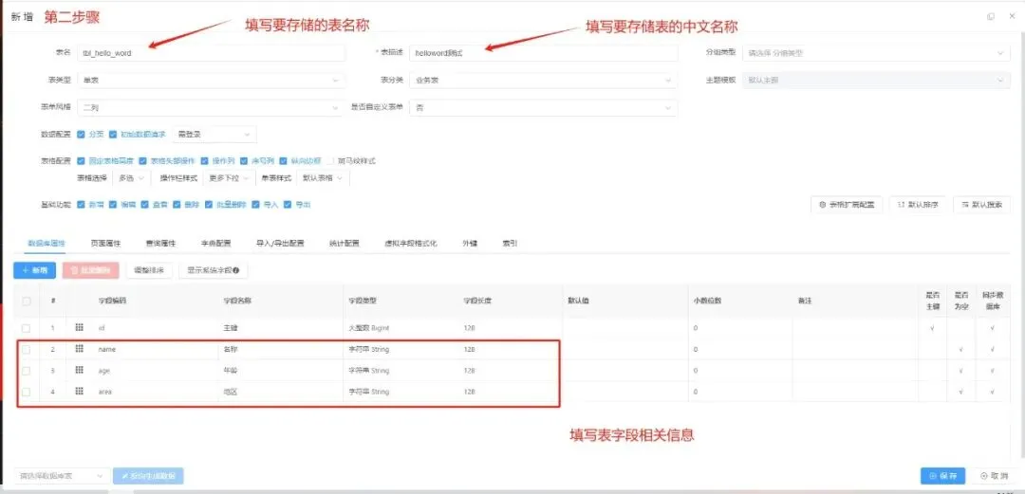Enable the 斑马纹样式 checkbox
Viewport: 1025px width, 494px height.
[x=331, y=161]
